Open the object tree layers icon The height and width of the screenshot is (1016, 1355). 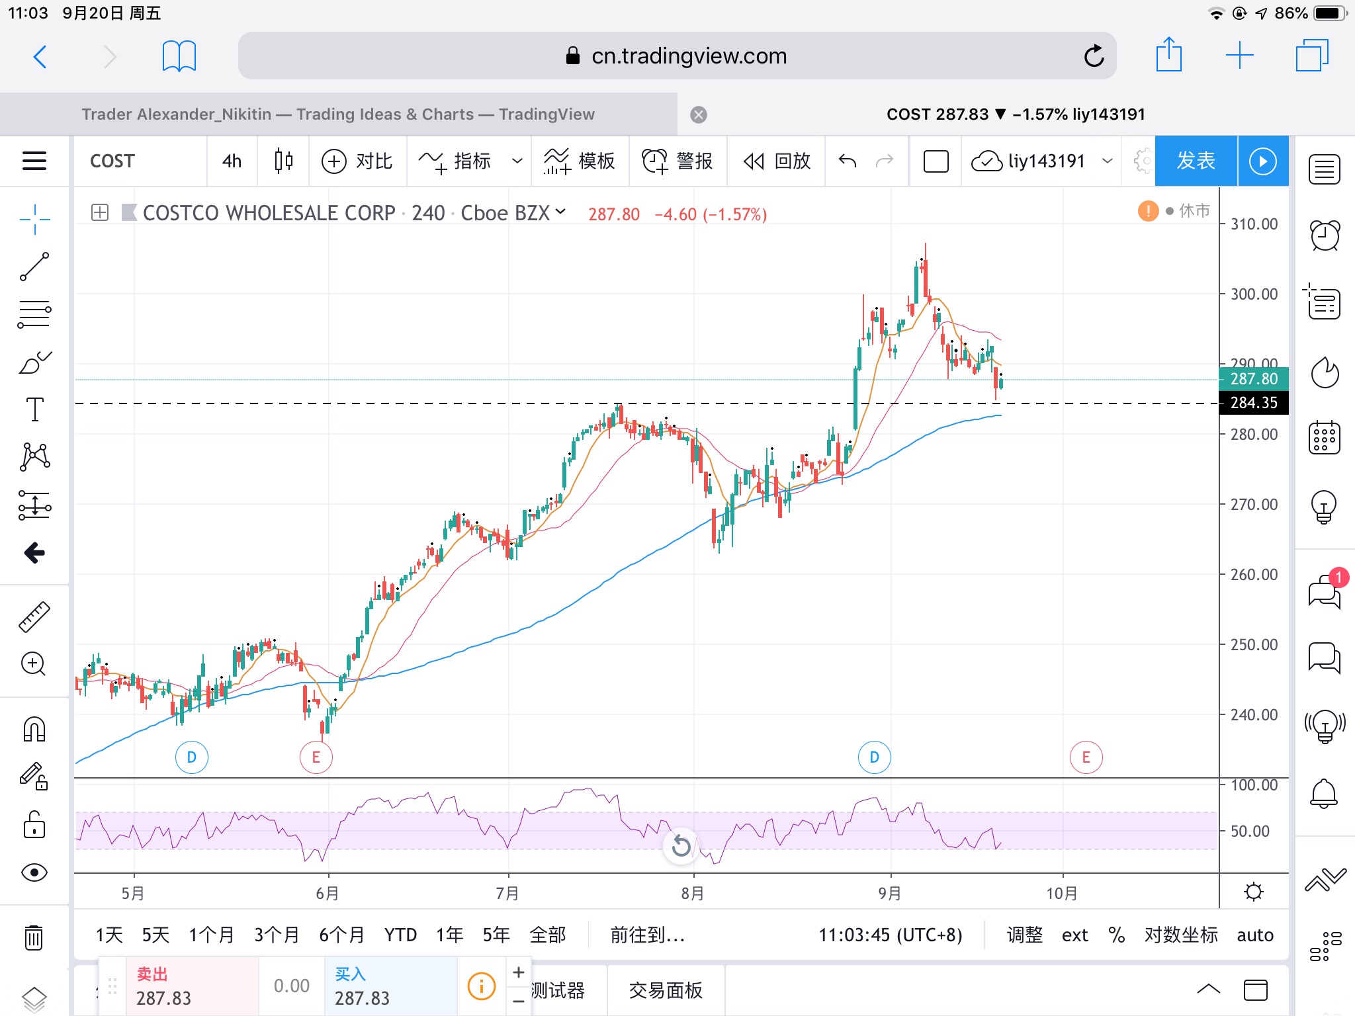pyautogui.click(x=34, y=999)
